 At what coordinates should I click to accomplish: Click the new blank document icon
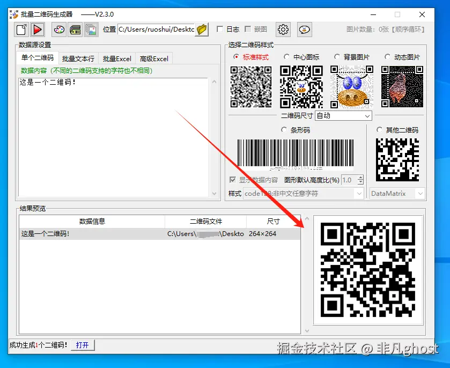pos(21,30)
